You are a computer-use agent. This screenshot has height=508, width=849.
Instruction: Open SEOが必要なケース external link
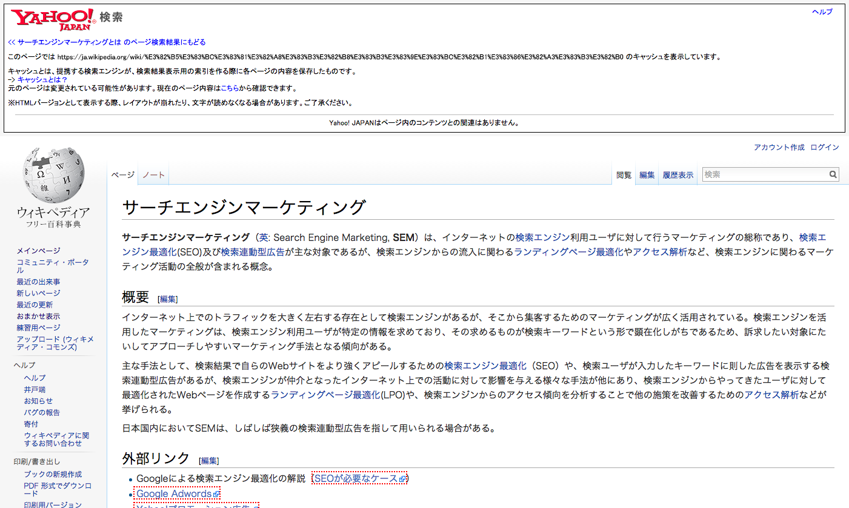358,479
